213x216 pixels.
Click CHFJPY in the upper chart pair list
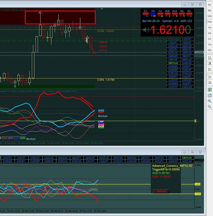(173, 77)
